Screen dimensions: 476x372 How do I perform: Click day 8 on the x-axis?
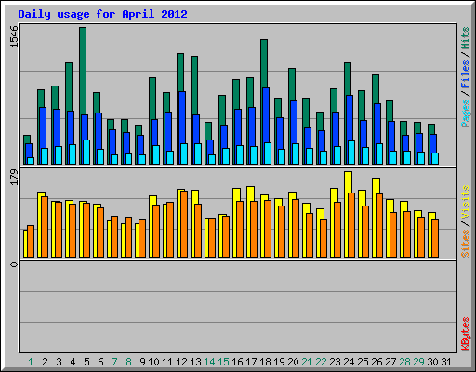(128, 362)
